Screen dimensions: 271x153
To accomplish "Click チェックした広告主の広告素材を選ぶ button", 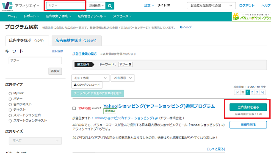I will 97,93.
